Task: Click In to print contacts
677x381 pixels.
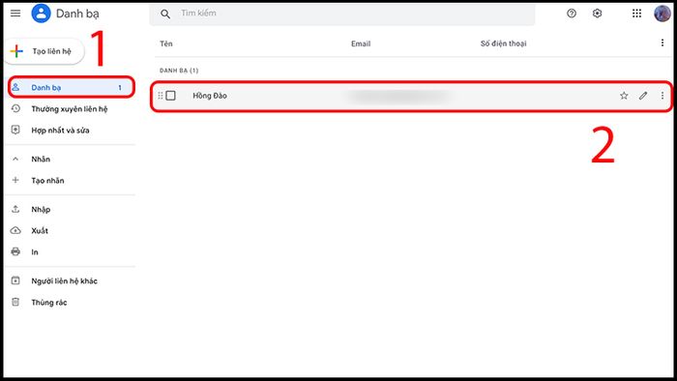Action: click(x=35, y=252)
